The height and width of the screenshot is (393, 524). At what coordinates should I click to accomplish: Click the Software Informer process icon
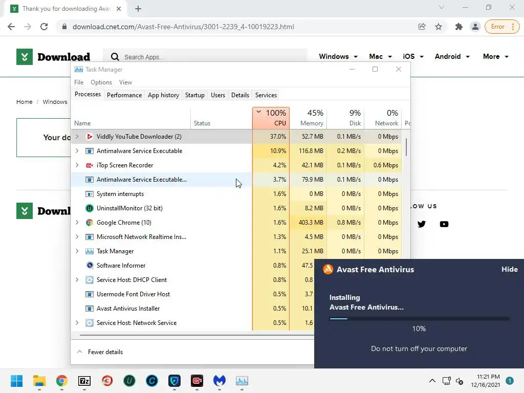pos(89,266)
